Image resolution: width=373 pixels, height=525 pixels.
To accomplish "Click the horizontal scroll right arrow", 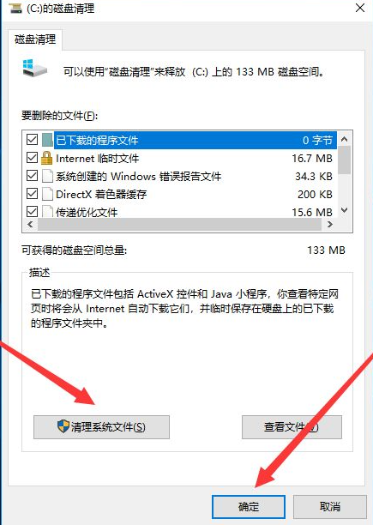I will [330, 225].
